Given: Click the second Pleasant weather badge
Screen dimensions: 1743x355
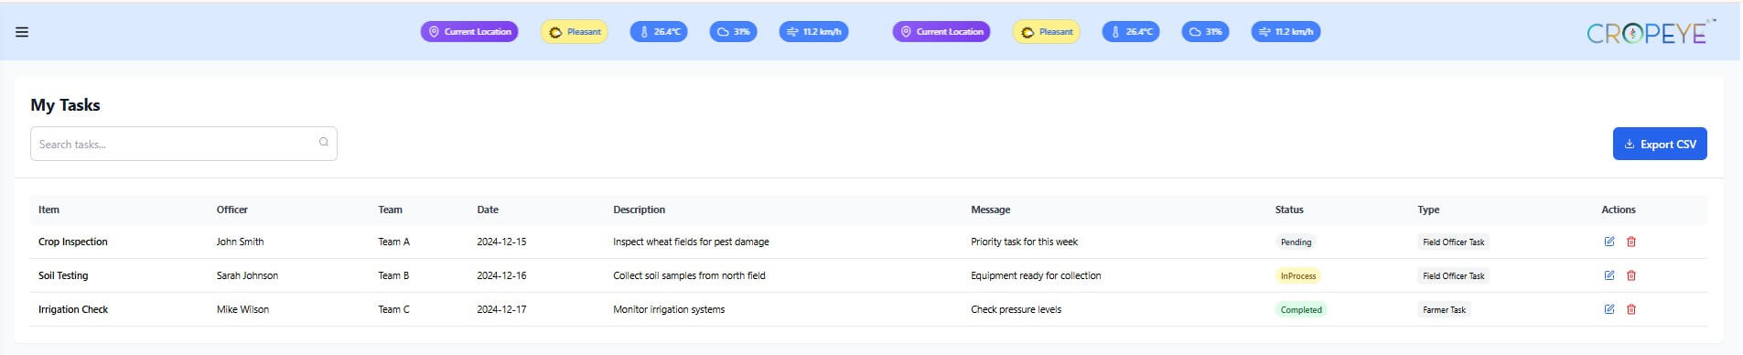Looking at the screenshot, I should point(1047,32).
